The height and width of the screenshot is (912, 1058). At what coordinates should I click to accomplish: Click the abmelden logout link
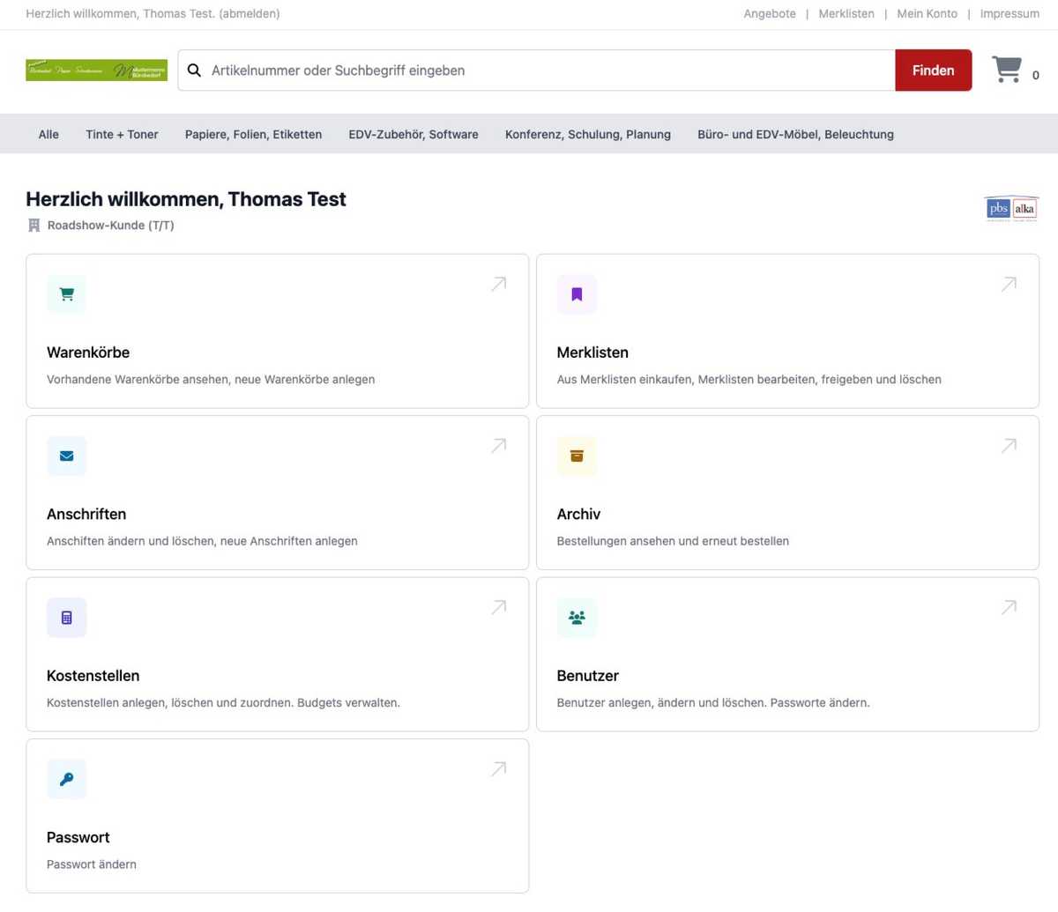click(250, 14)
